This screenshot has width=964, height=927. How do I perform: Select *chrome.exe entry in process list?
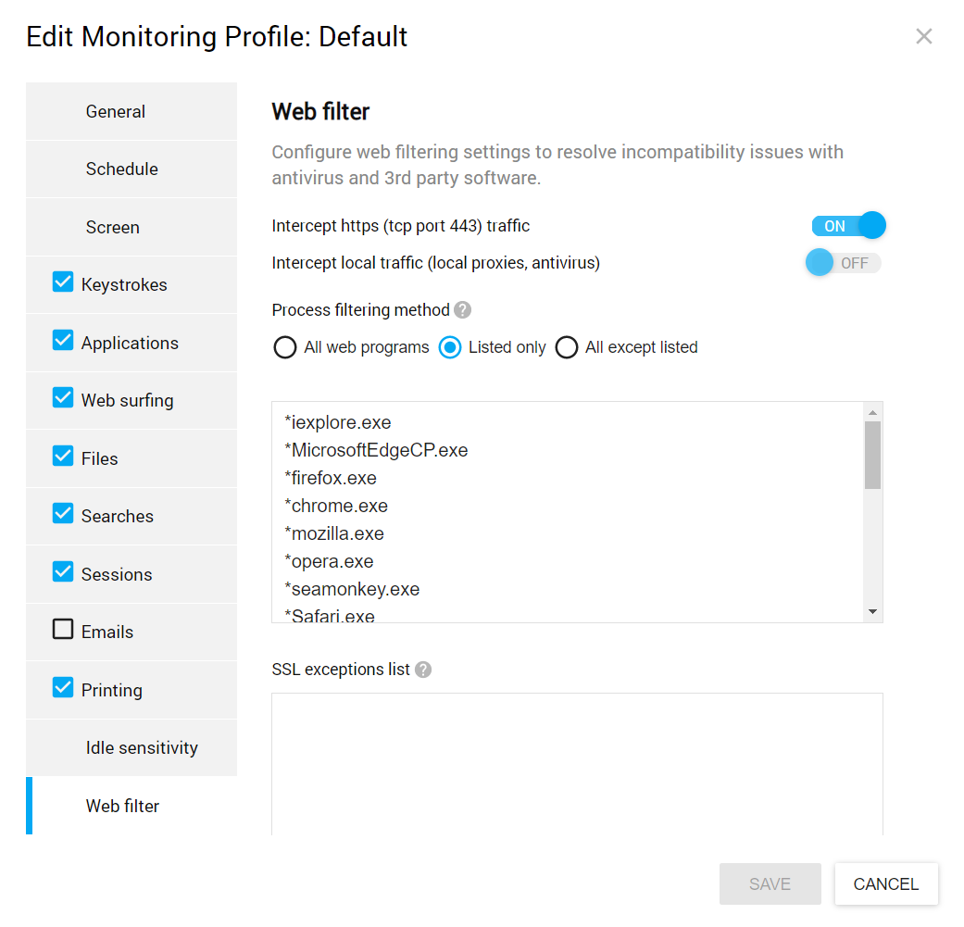[336, 507]
